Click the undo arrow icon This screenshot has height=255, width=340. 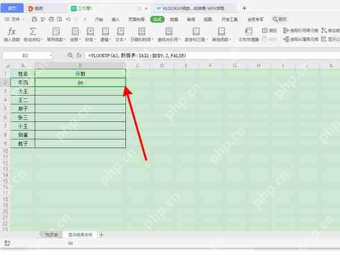[68, 19]
